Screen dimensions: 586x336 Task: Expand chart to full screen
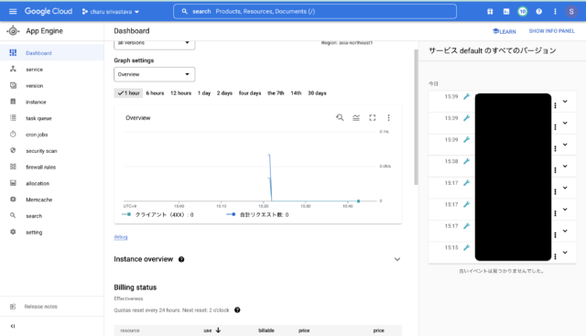click(x=373, y=118)
